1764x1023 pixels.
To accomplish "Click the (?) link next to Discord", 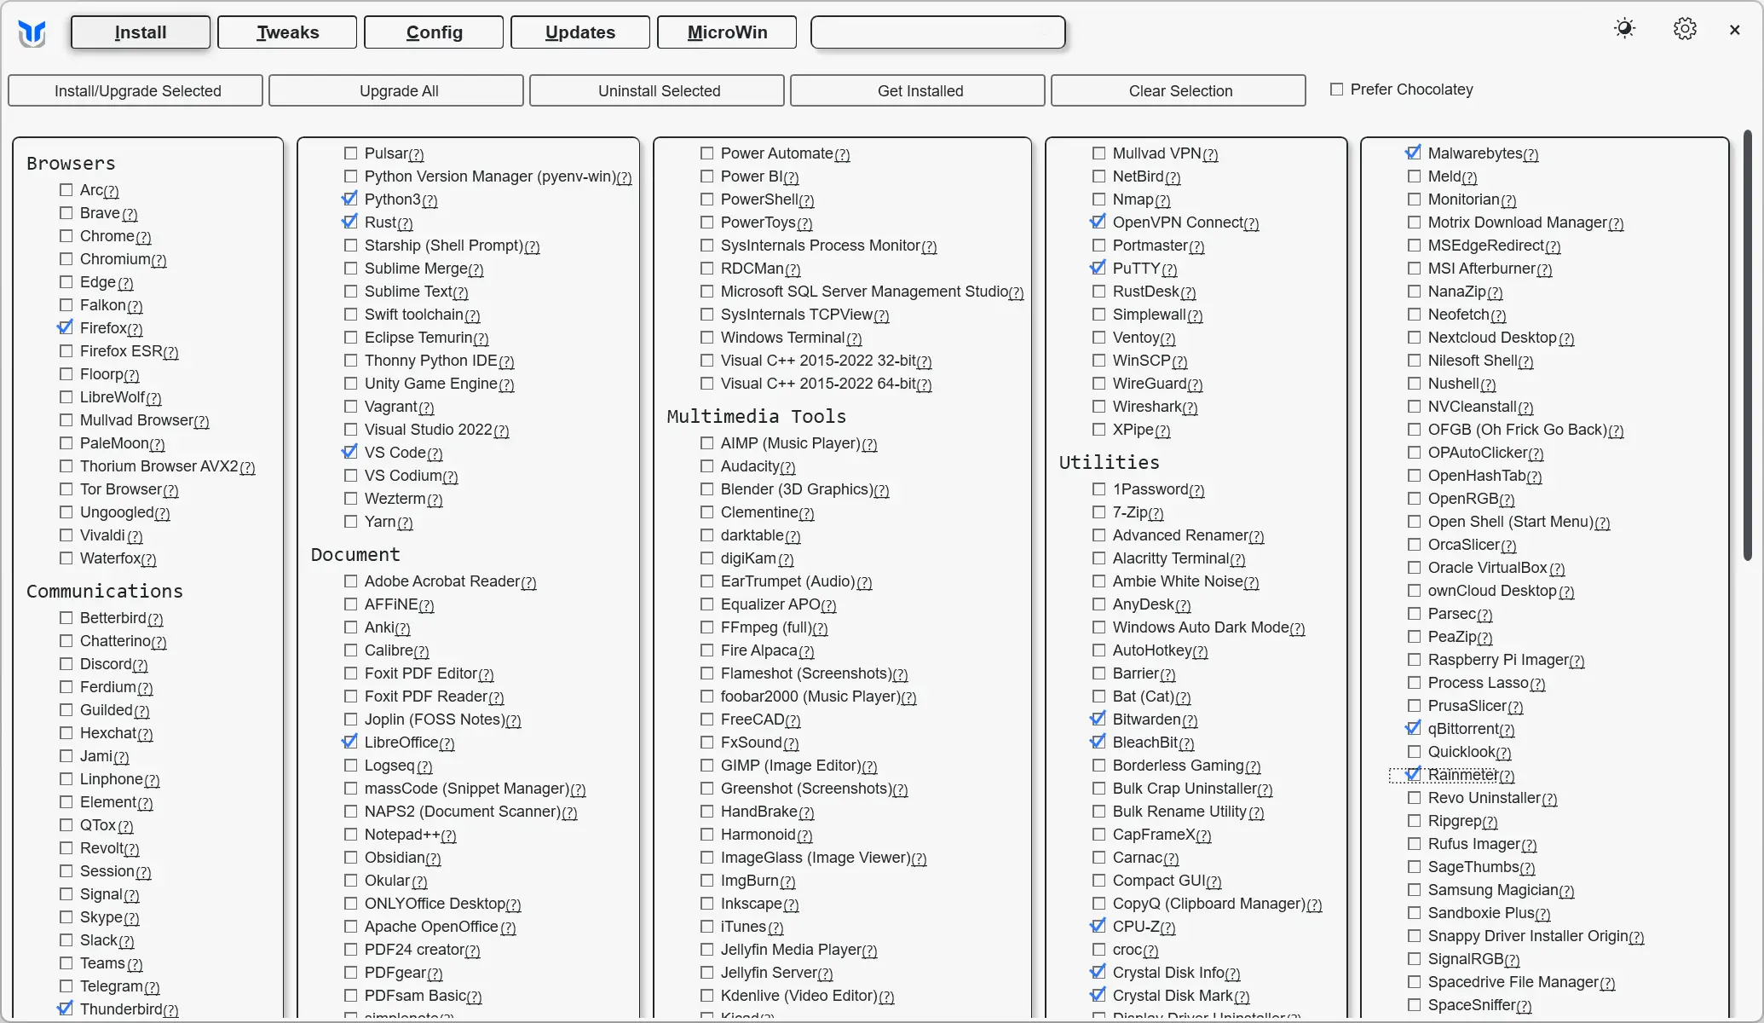I will click(140, 665).
